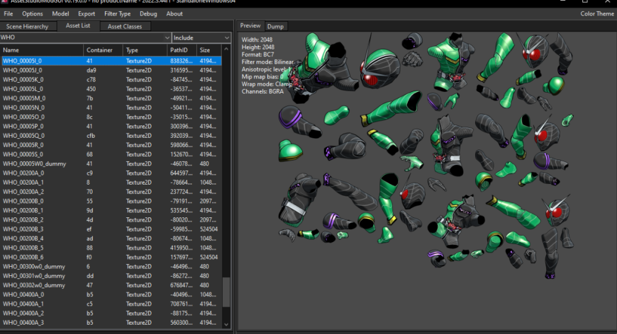This screenshot has width=617, height=334.
Task: Open the Model menu
Action: point(60,14)
